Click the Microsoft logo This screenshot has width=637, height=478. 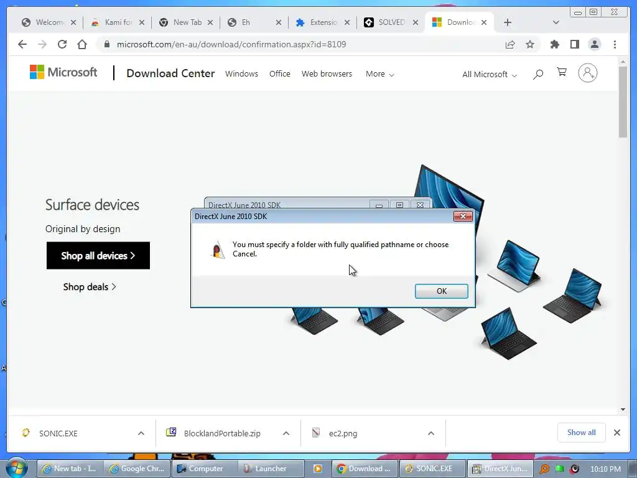63,72
